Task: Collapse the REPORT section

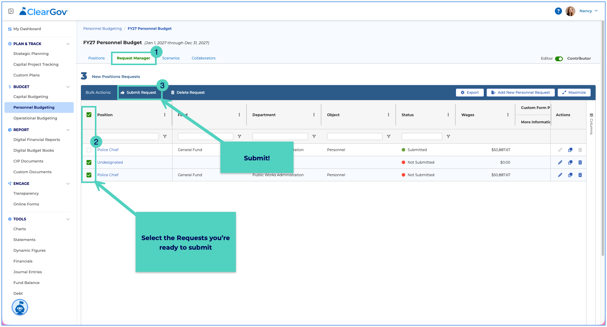Action: coord(68,130)
